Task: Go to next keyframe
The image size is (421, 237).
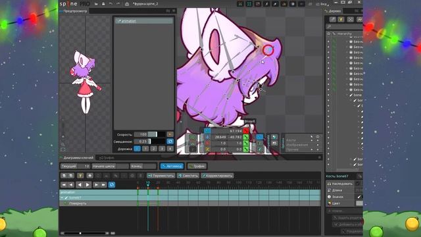Action: pyautogui.click(x=96, y=185)
